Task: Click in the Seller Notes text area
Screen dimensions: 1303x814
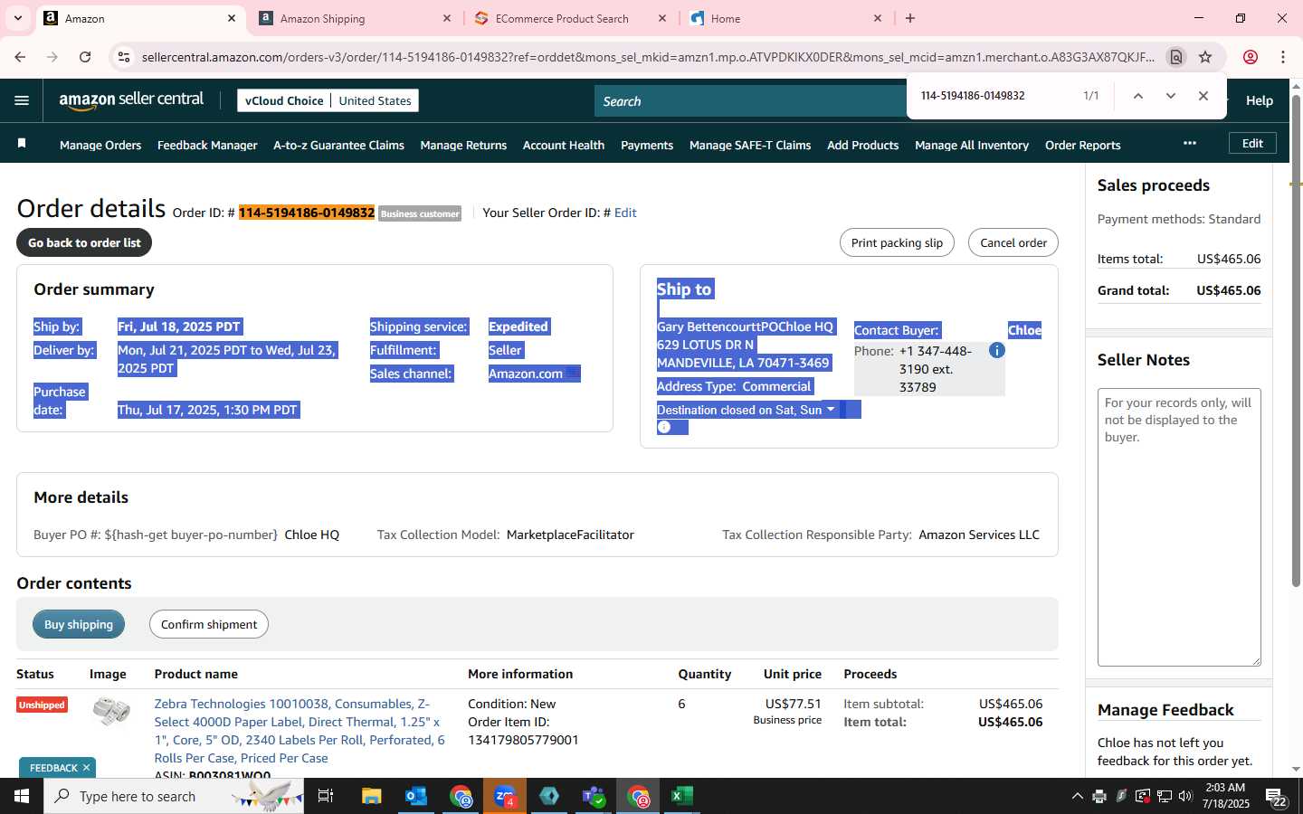Action: pos(1179,527)
